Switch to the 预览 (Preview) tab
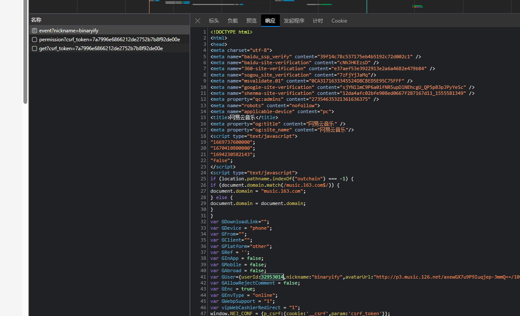This screenshot has height=316, width=520. (x=251, y=20)
